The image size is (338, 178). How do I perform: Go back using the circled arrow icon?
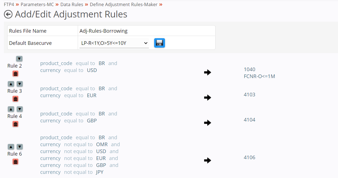click(x=8, y=14)
